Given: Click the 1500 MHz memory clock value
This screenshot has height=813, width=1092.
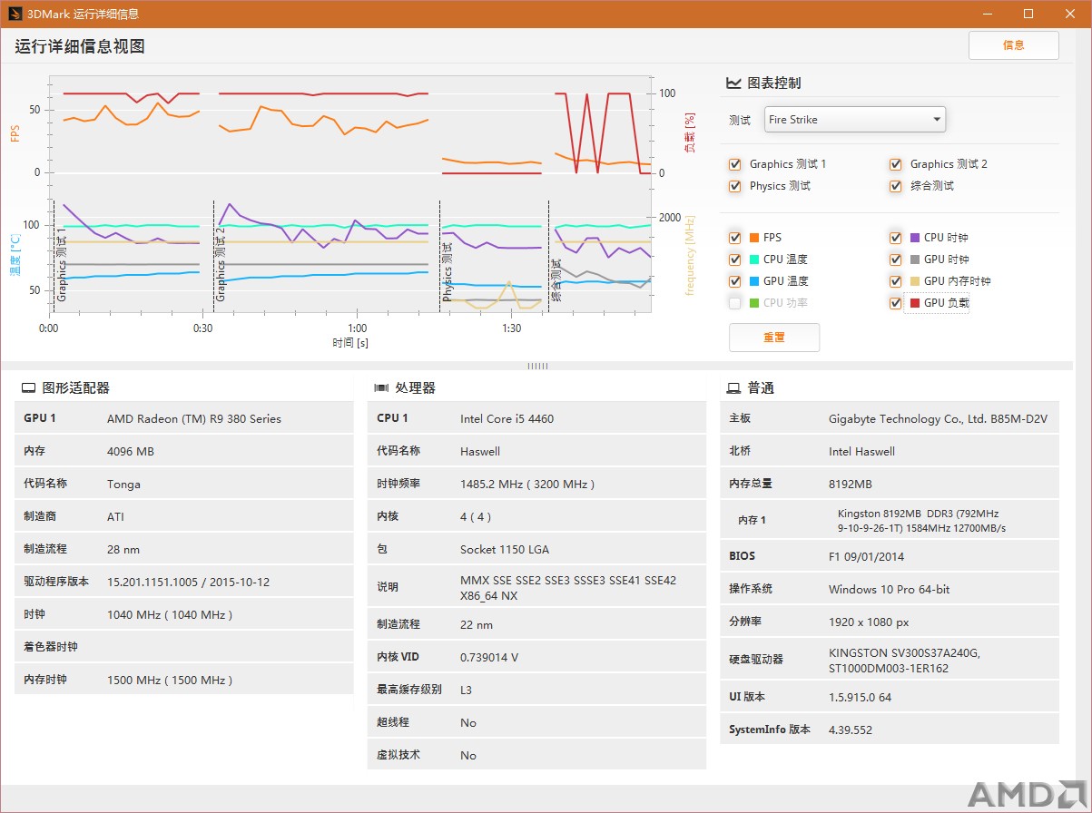Looking at the screenshot, I should [x=170, y=680].
